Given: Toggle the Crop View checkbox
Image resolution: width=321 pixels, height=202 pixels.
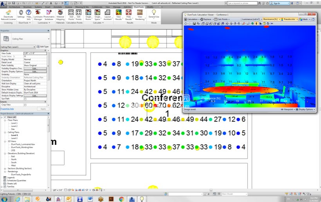Looking at the screenshot, I should pyautogui.click(x=25, y=105).
